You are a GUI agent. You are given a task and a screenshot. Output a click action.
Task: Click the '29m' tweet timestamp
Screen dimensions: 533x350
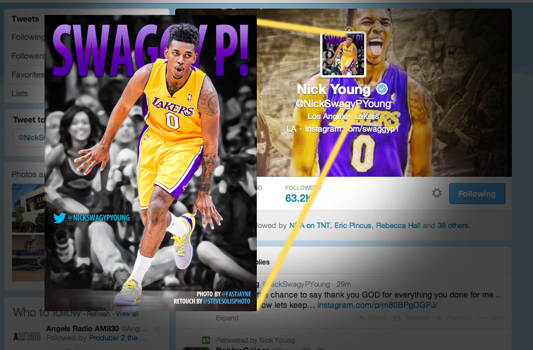point(344,284)
